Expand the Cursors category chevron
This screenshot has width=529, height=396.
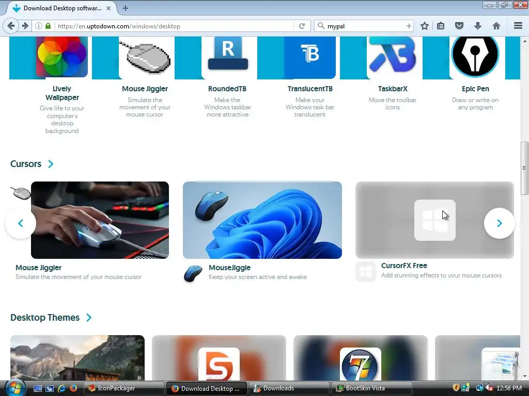51,164
